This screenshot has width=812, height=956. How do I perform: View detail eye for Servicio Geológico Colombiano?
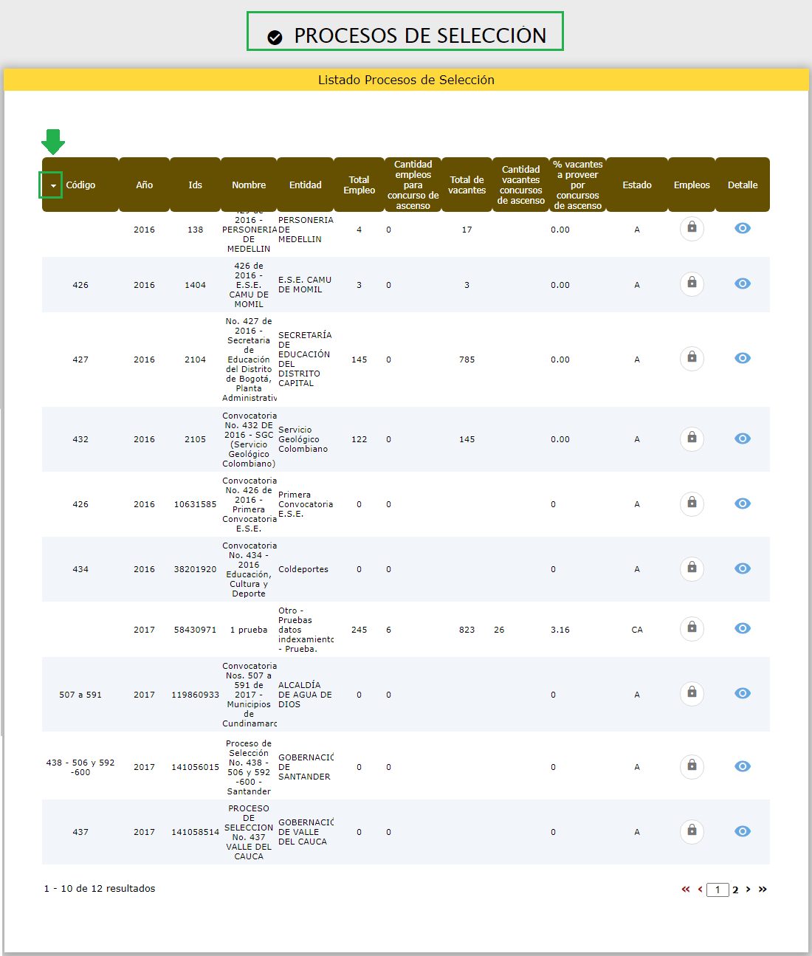[743, 439]
